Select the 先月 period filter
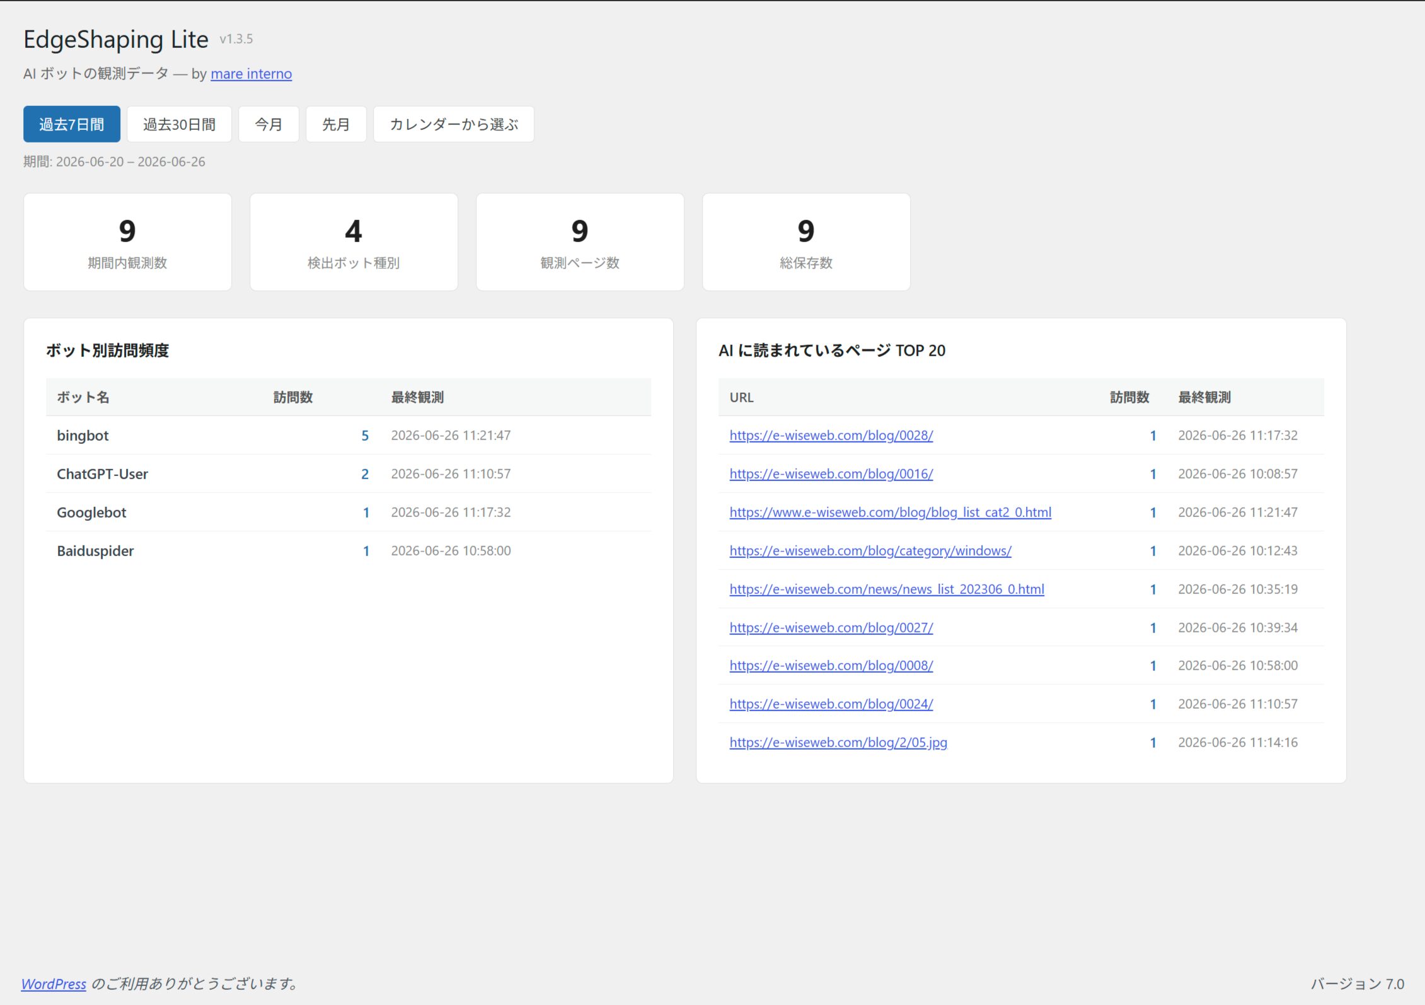1425x1005 pixels. (x=336, y=124)
